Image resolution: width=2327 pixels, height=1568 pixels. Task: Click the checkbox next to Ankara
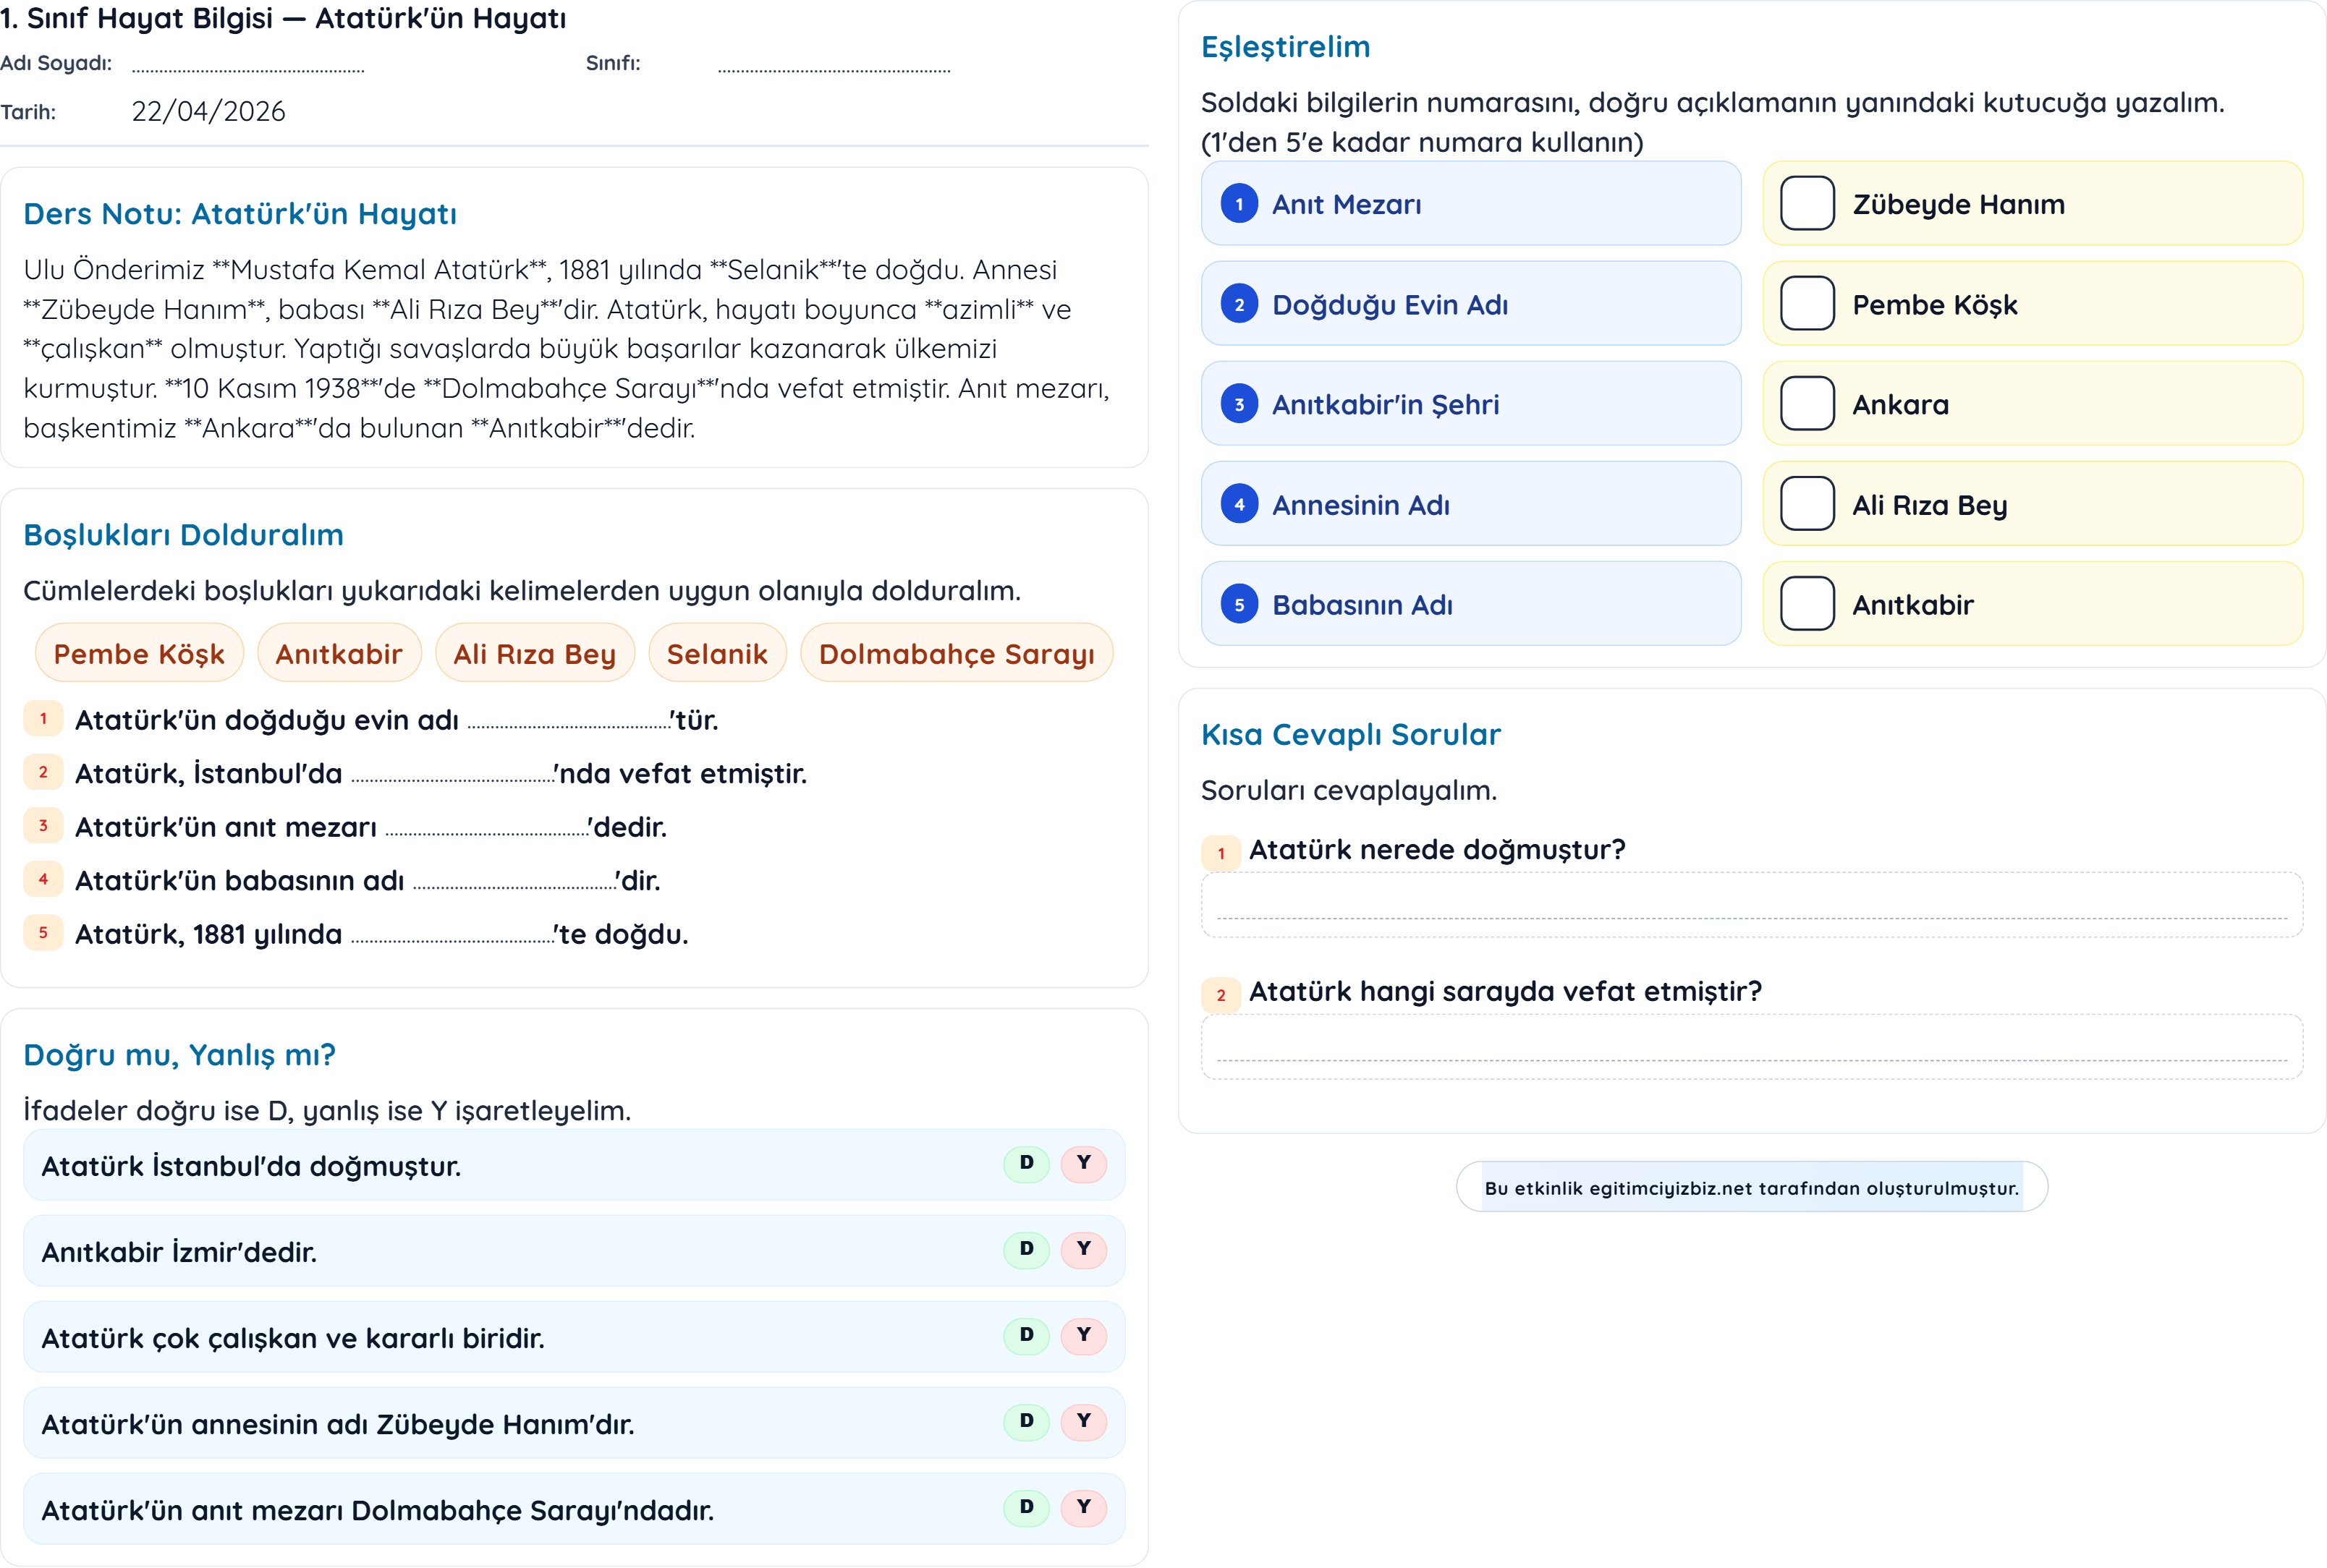pyautogui.click(x=1807, y=404)
